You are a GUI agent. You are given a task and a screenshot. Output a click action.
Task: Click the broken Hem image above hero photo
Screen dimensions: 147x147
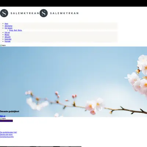pos(3,45)
